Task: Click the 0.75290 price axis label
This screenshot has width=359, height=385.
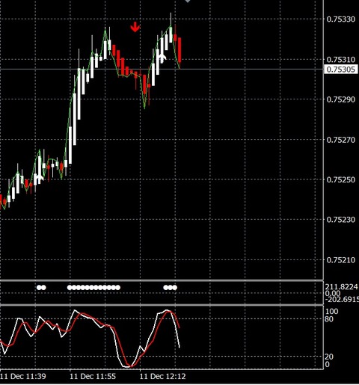Action: point(341,99)
